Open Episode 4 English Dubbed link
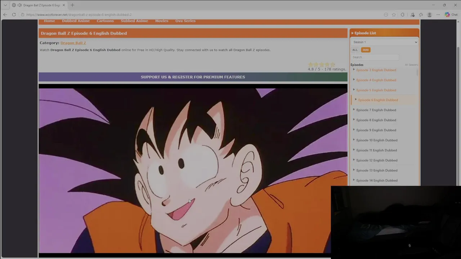Viewport: 461px width, 259px height. click(376, 80)
